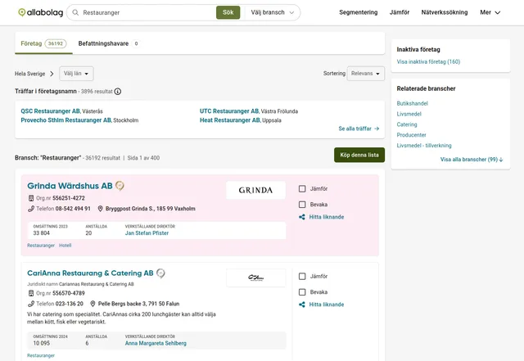This screenshot has width=524, height=361.
Task: Click share icon of Grinda's Hitta liknande
Action: pyautogui.click(x=302, y=217)
